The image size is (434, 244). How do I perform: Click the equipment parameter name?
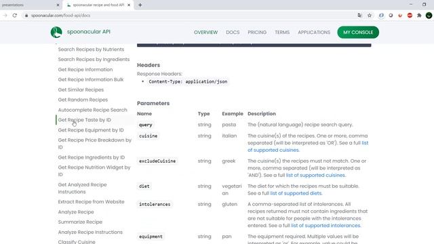pyautogui.click(x=151, y=237)
